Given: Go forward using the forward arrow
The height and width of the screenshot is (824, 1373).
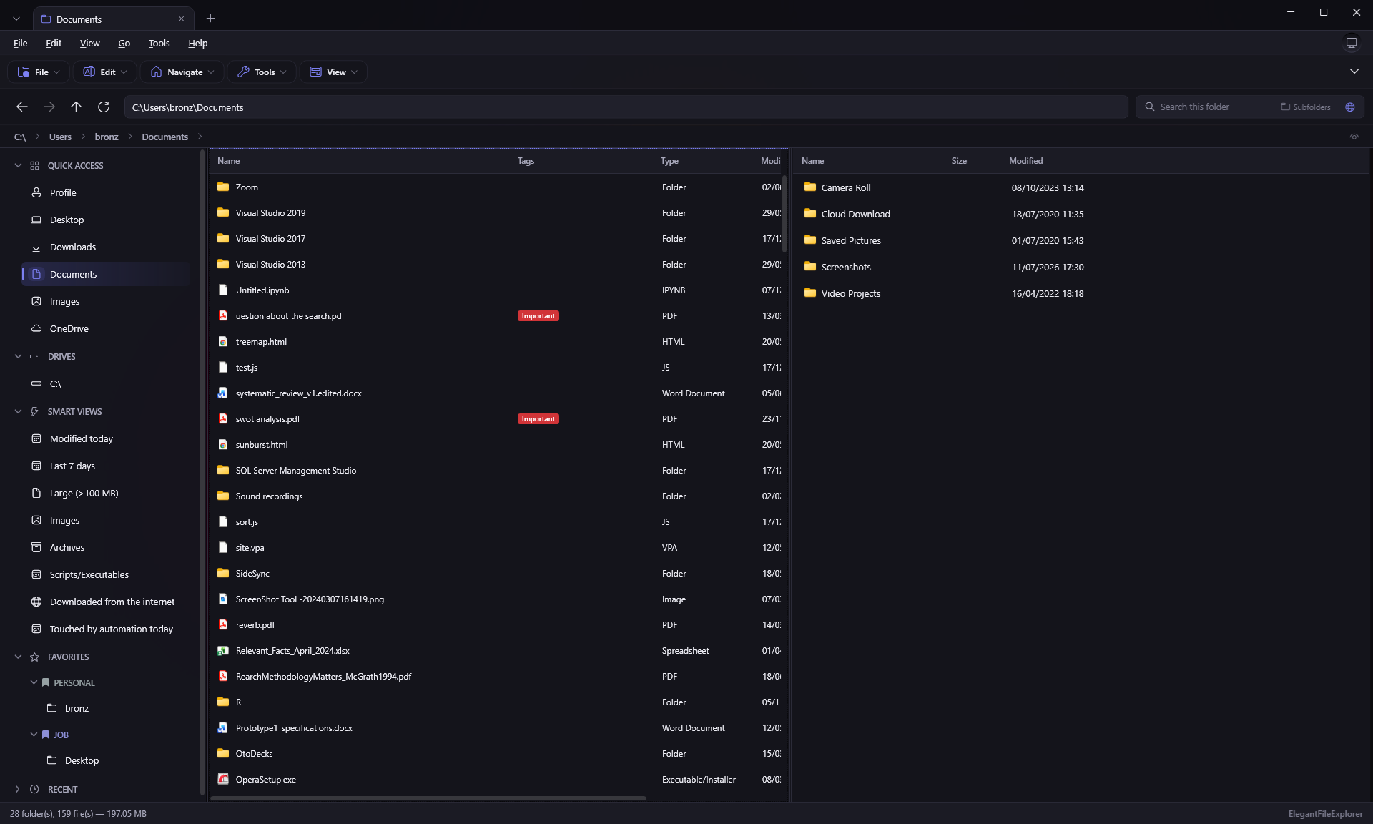Looking at the screenshot, I should [x=49, y=107].
